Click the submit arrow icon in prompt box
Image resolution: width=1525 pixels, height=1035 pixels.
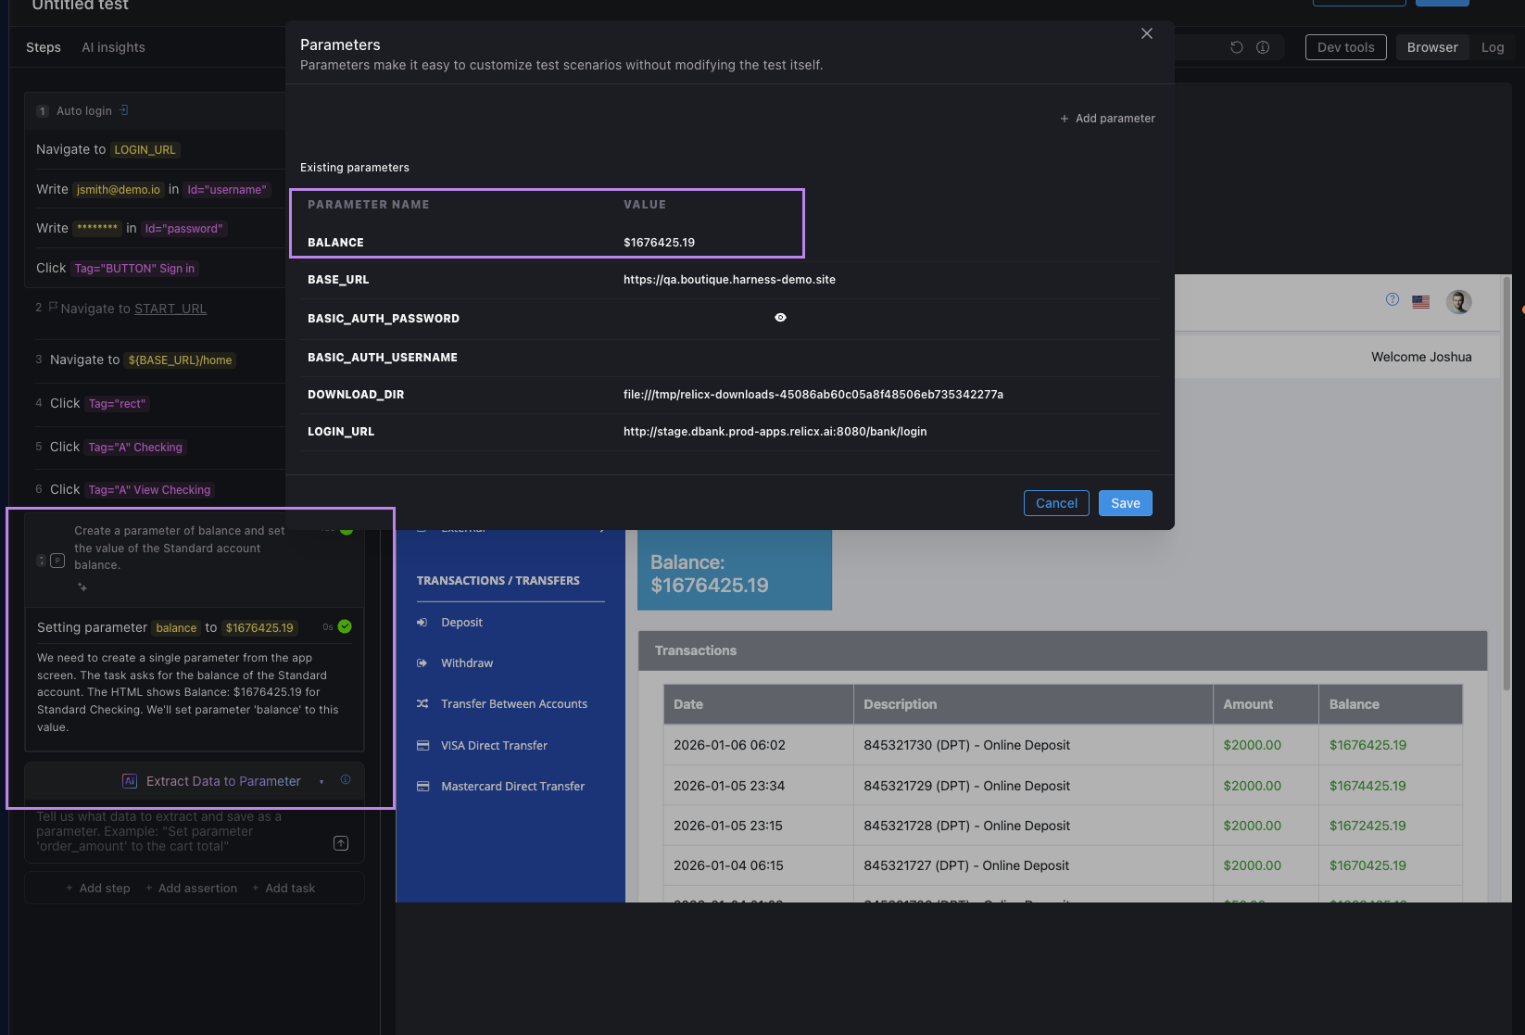pyautogui.click(x=341, y=843)
